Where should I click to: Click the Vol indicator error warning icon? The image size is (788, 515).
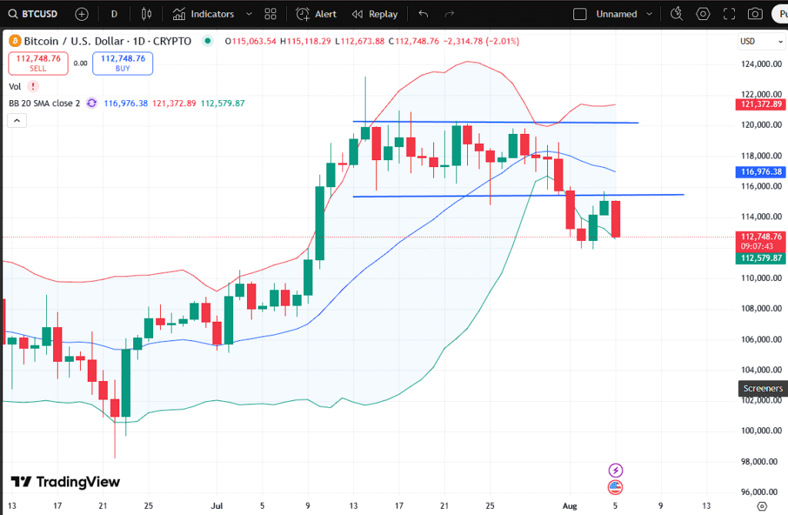pos(33,87)
